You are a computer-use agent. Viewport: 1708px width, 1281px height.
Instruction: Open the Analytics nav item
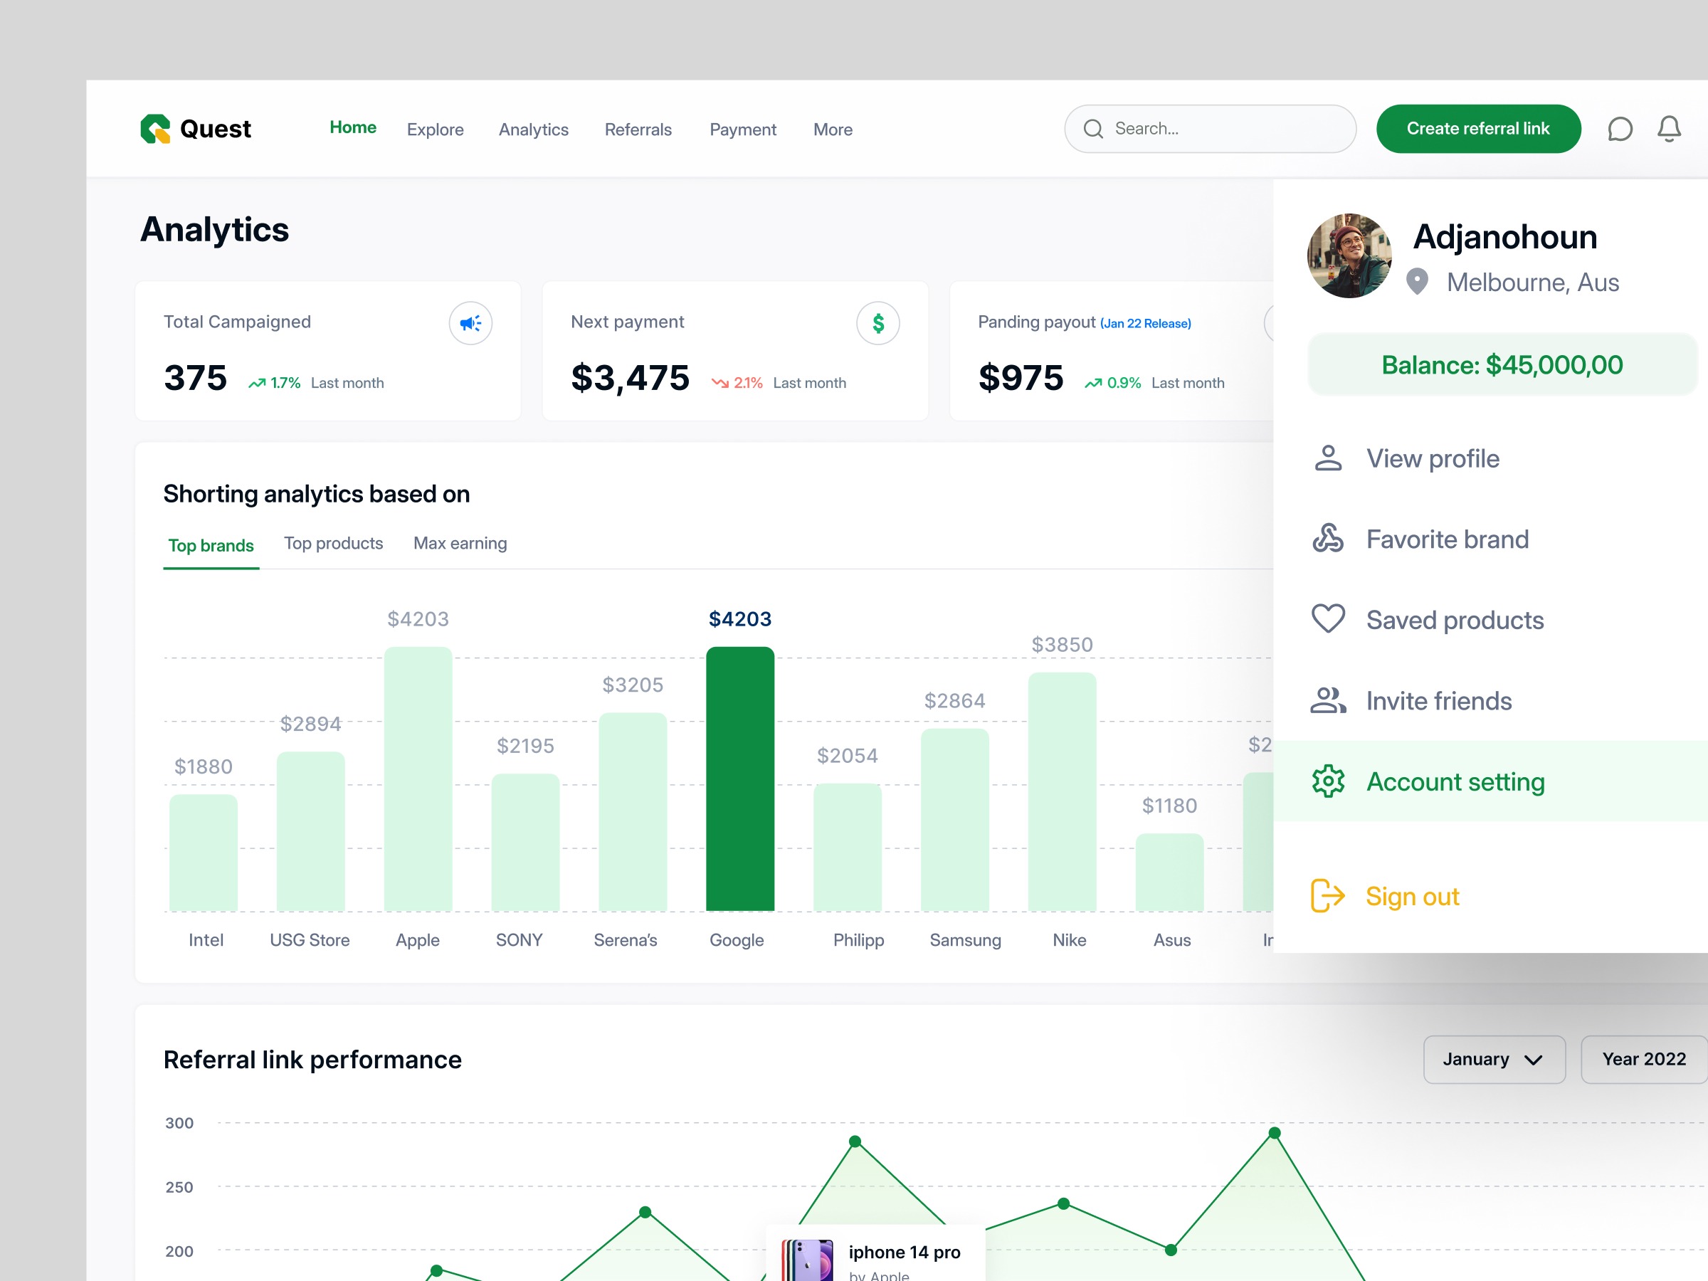click(534, 130)
